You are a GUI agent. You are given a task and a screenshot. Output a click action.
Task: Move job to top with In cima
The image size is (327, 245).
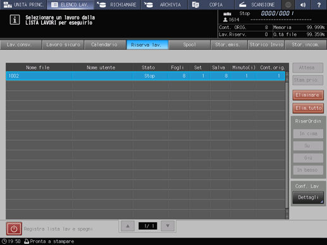click(x=308, y=134)
